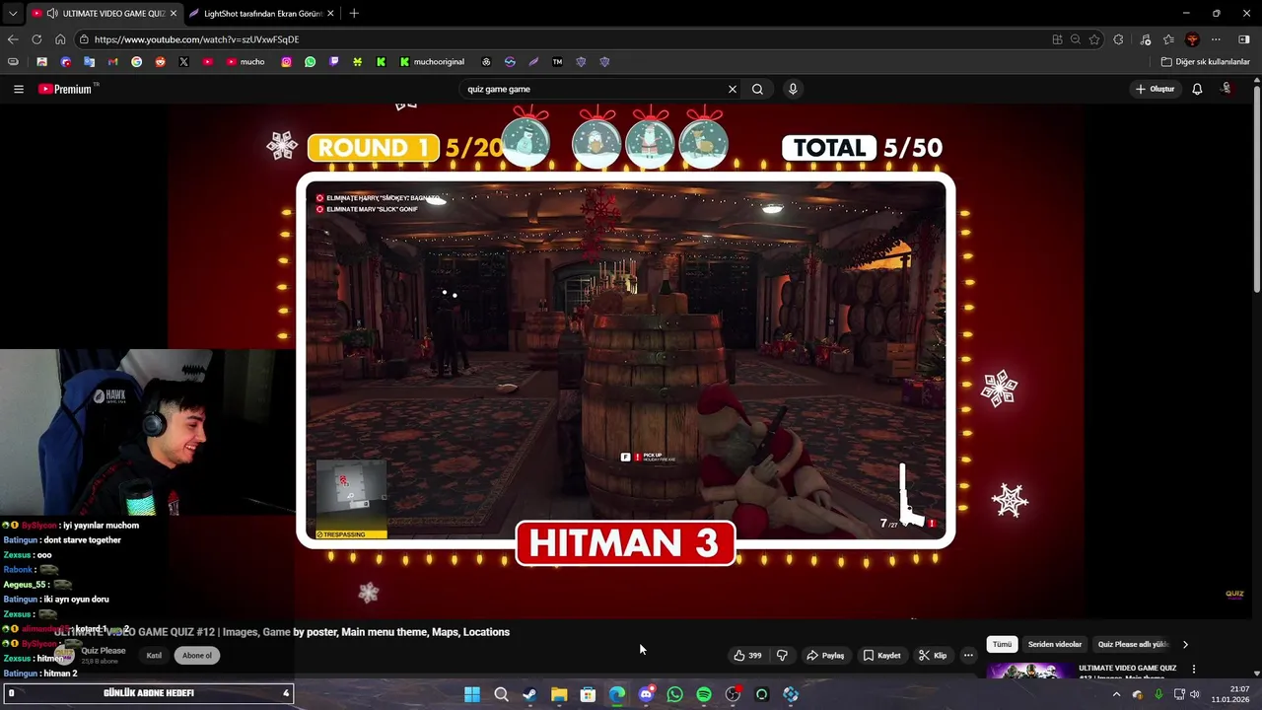
Task: Open the YouTube hamburger guide menu
Action: (19, 89)
